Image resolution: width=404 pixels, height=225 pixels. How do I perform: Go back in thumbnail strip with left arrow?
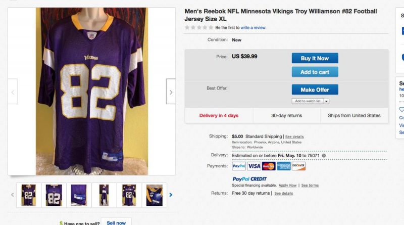tap(12, 195)
